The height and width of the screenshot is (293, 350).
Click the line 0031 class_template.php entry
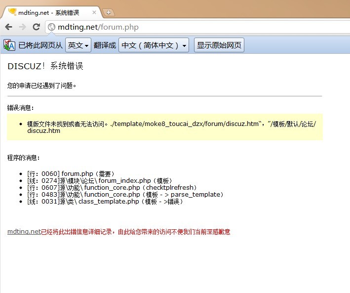tap(105, 202)
